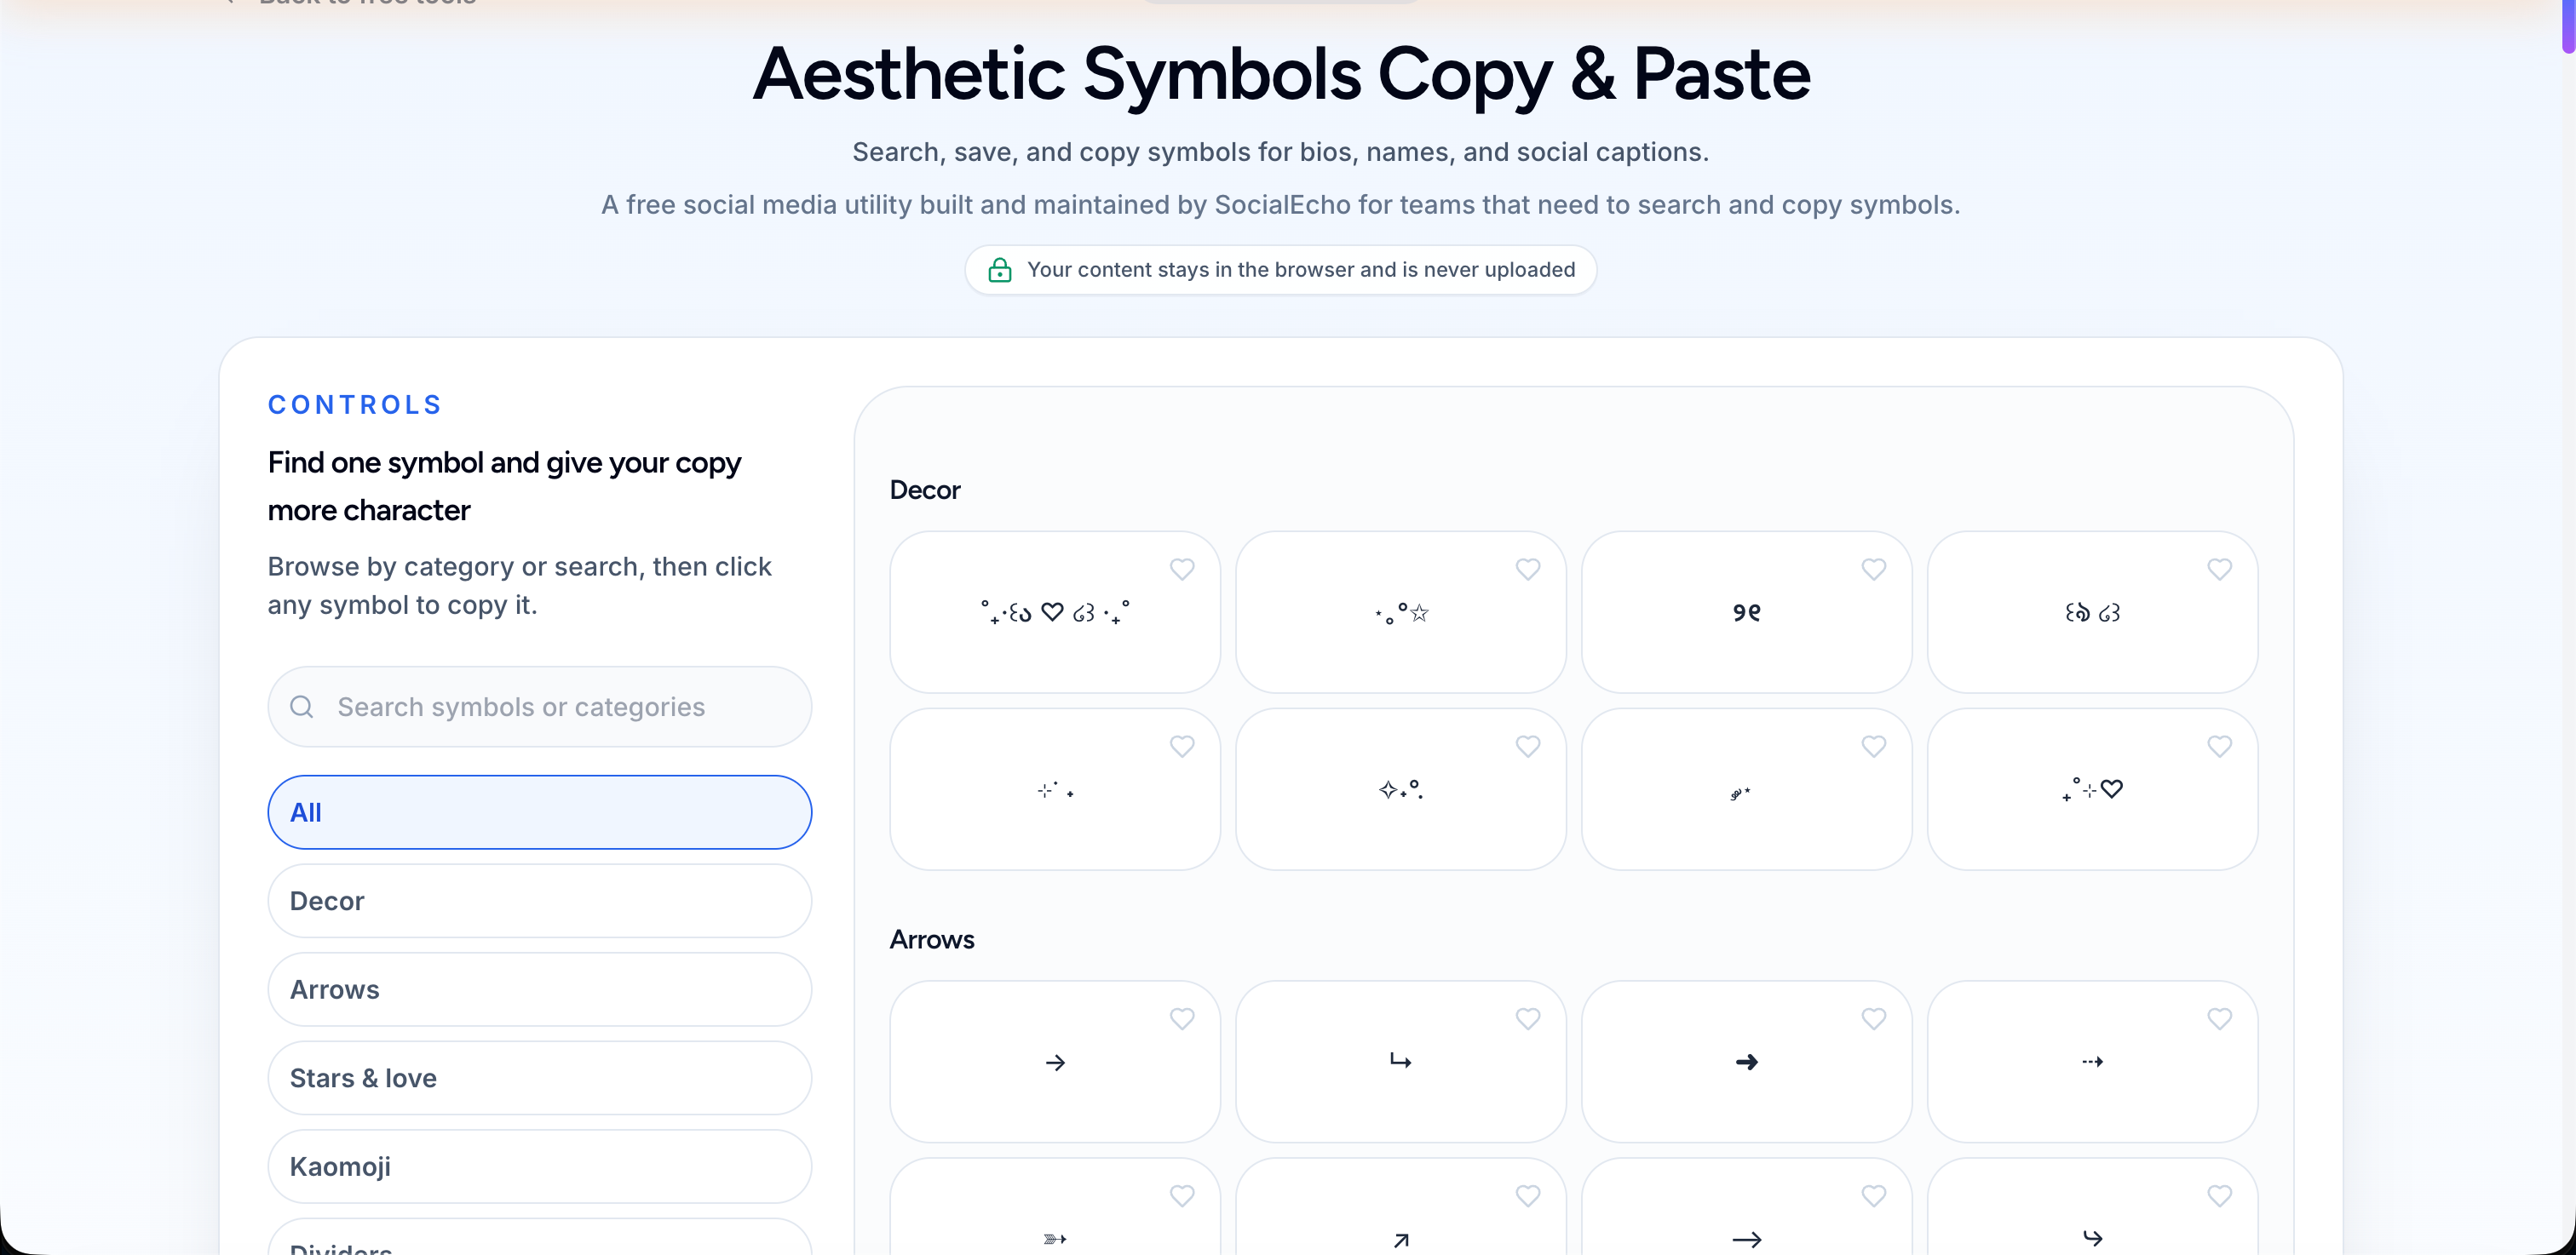Copy the simple right arrow symbol

tap(1055, 1063)
